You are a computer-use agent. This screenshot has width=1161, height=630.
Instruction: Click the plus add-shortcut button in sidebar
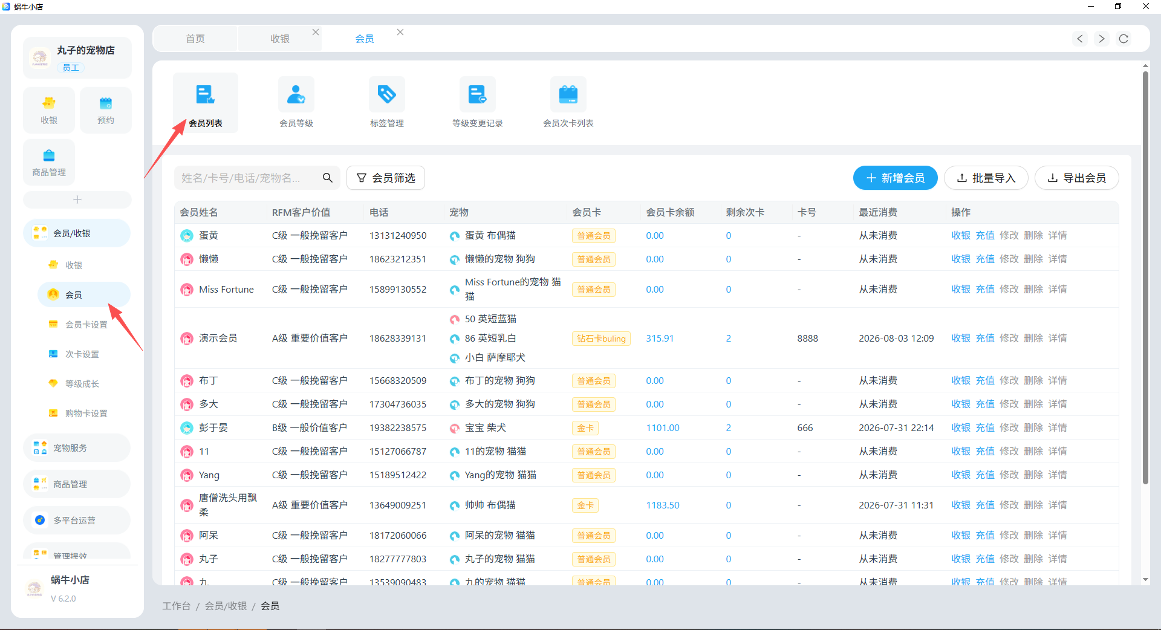pos(77,200)
